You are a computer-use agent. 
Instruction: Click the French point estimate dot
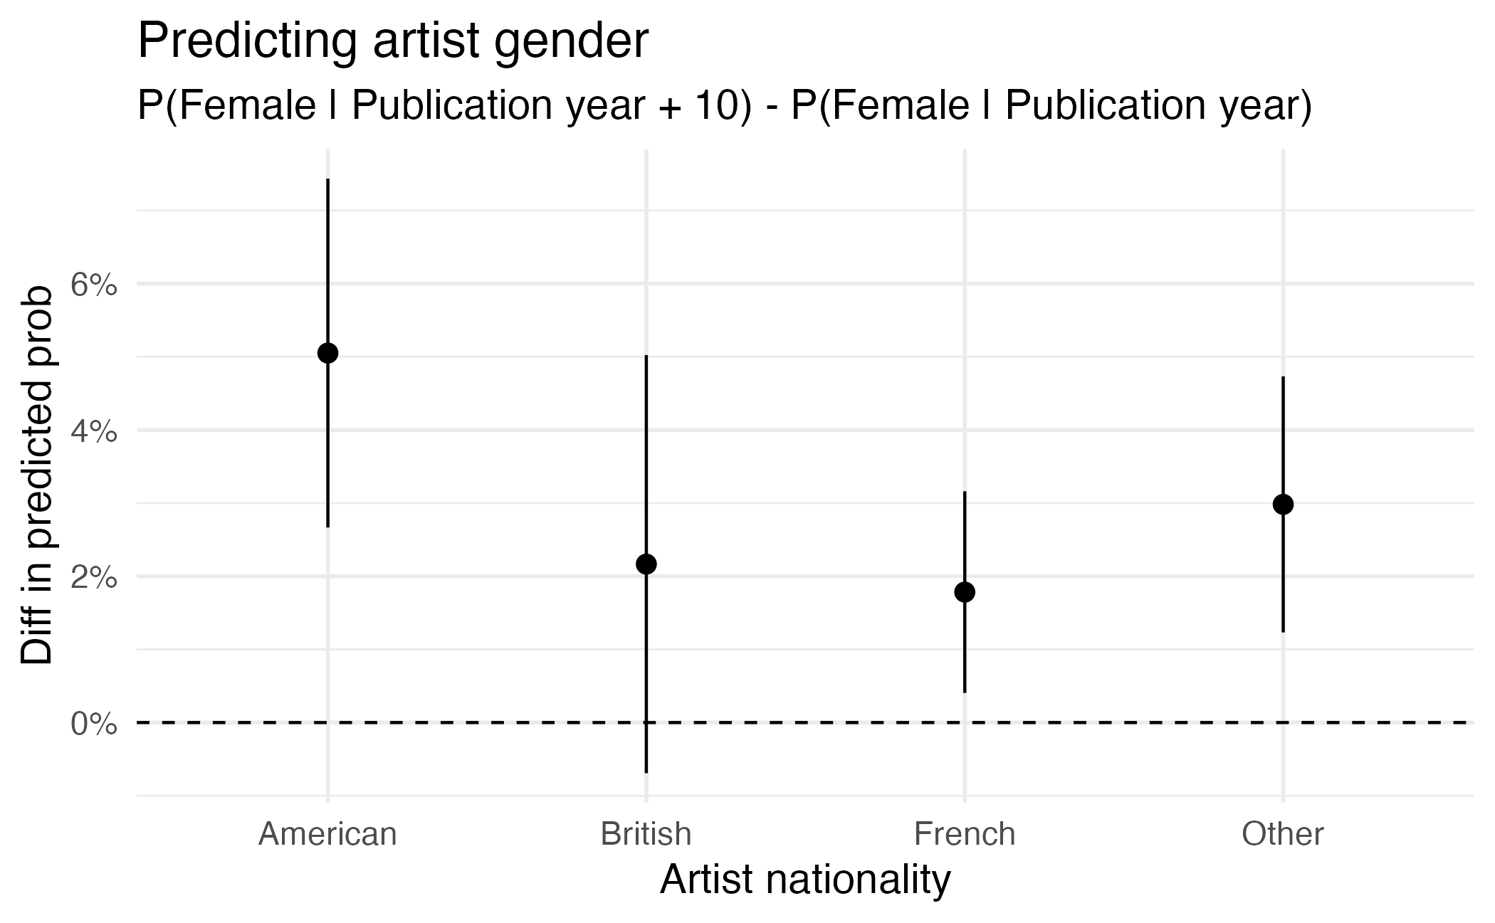pos(965,592)
